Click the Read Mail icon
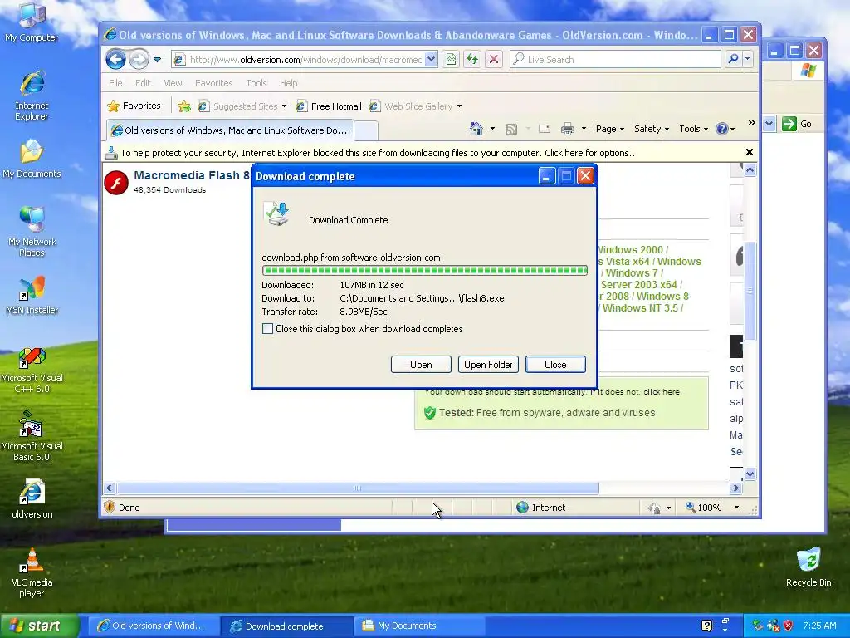Screen dimensions: 850x638 [545, 129]
